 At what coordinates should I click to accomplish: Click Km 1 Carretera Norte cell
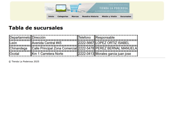click(x=54, y=54)
